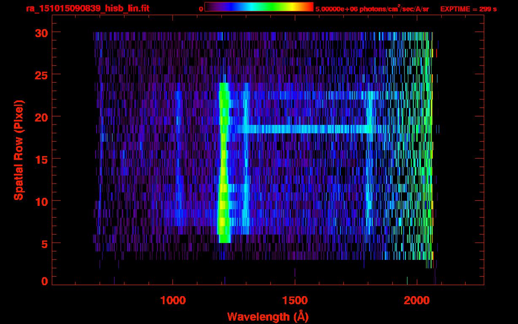The height and width of the screenshot is (324, 518).
Task: Click the filename ra_151015090839_hisb_lin.fit title
Action: coord(87,8)
